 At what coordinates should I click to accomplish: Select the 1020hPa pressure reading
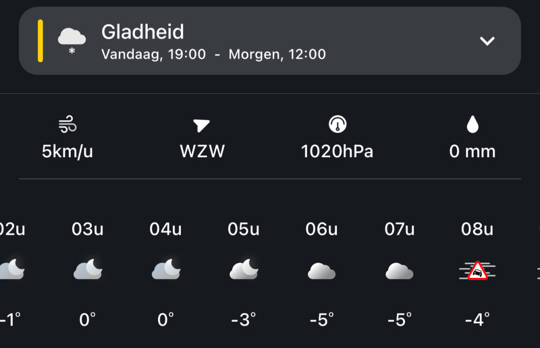[337, 152]
